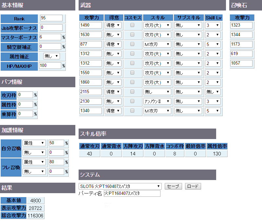Screen dimensions: 262x223
Task: Click the 攻刃枠 buff input field
Action: coord(26,95)
